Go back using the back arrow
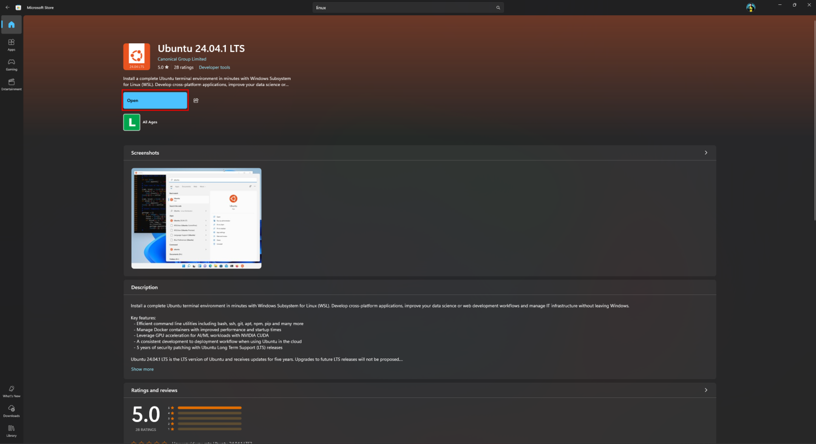Screen dimensions: 816x444 [7, 8]
